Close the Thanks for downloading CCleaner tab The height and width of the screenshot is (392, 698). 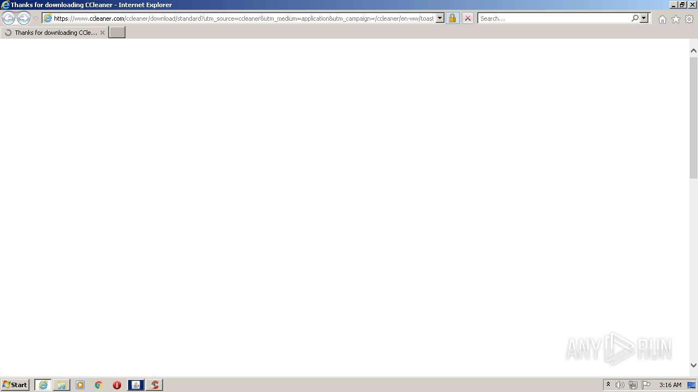[x=102, y=33]
